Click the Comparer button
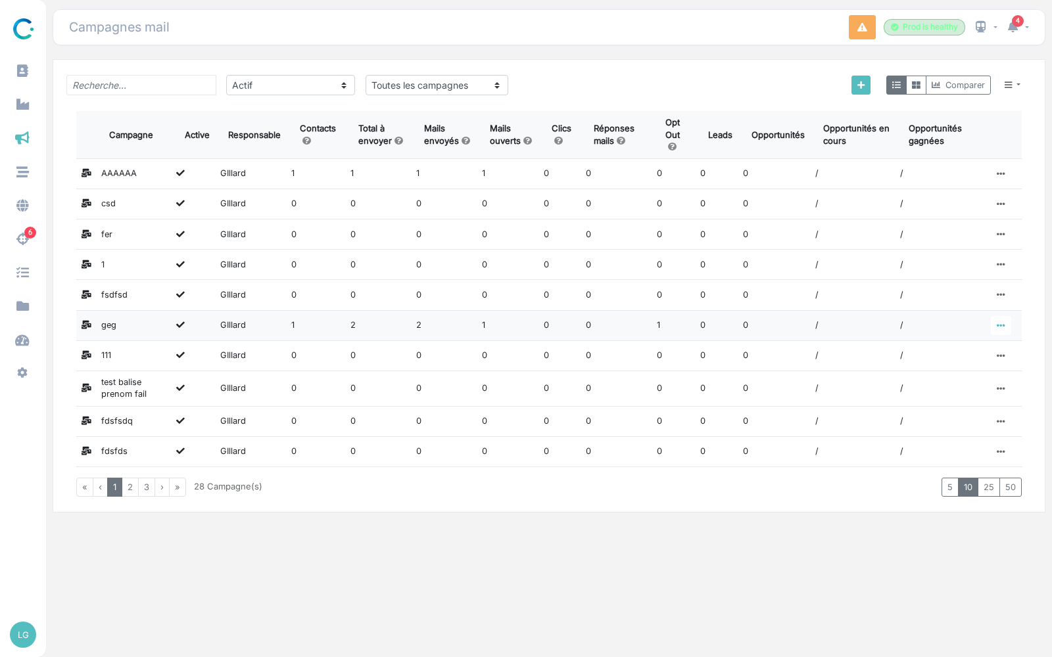The image size is (1052, 657). [958, 85]
